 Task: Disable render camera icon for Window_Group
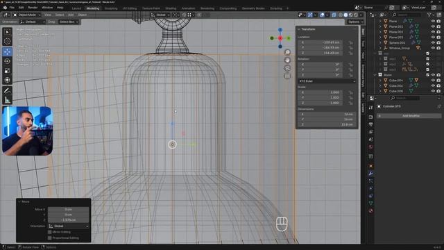(438, 48)
